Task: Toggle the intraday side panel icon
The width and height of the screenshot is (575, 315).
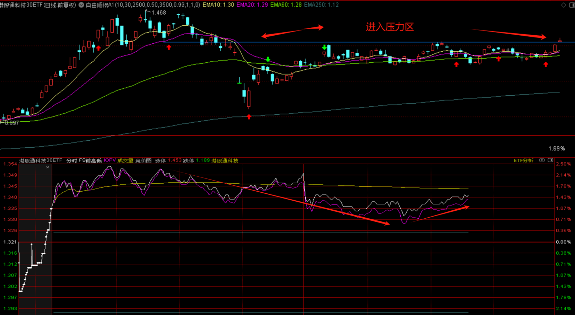Action: (550, 160)
